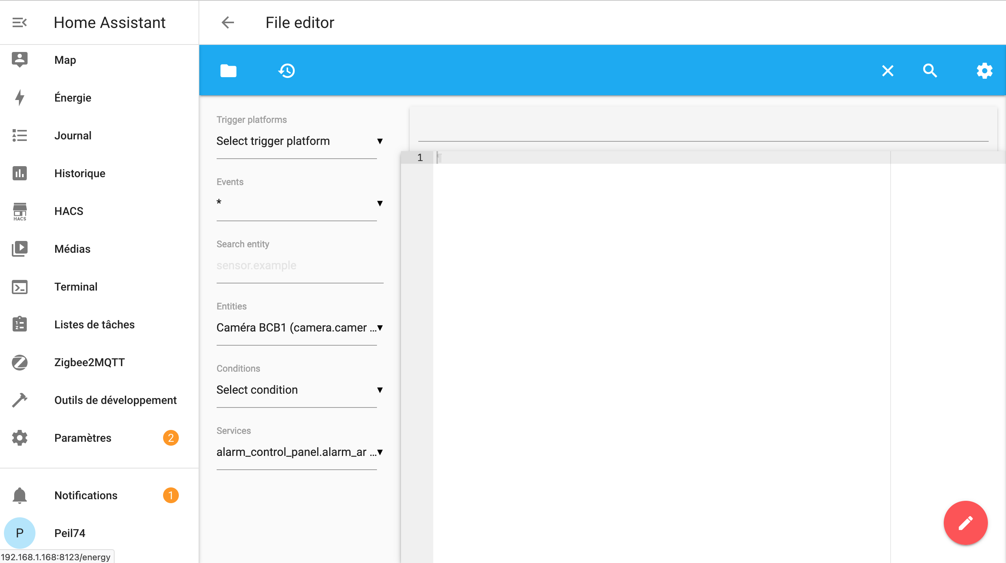
Task: Open the Énergie menu item
Action: click(72, 98)
